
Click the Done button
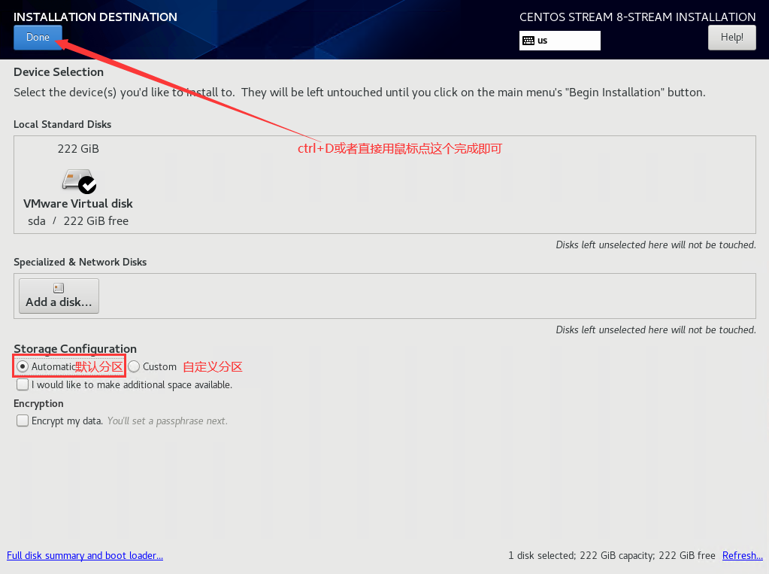(x=38, y=38)
